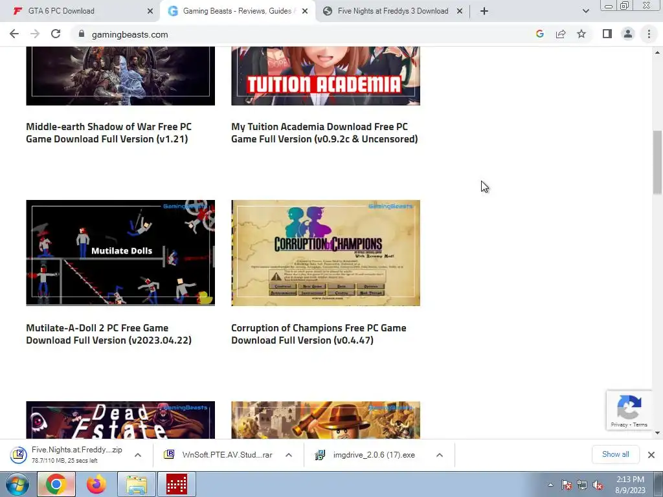Go back to the previous page
Viewport: 663px width, 497px height.
[14, 34]
